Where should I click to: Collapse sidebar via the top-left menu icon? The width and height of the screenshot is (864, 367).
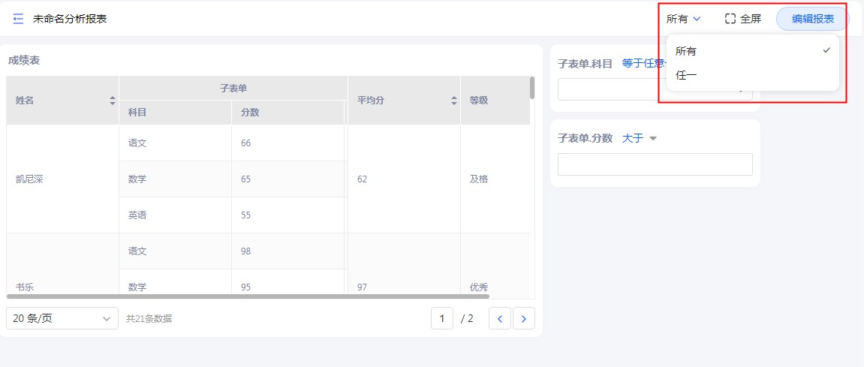(x=18, y=19)
